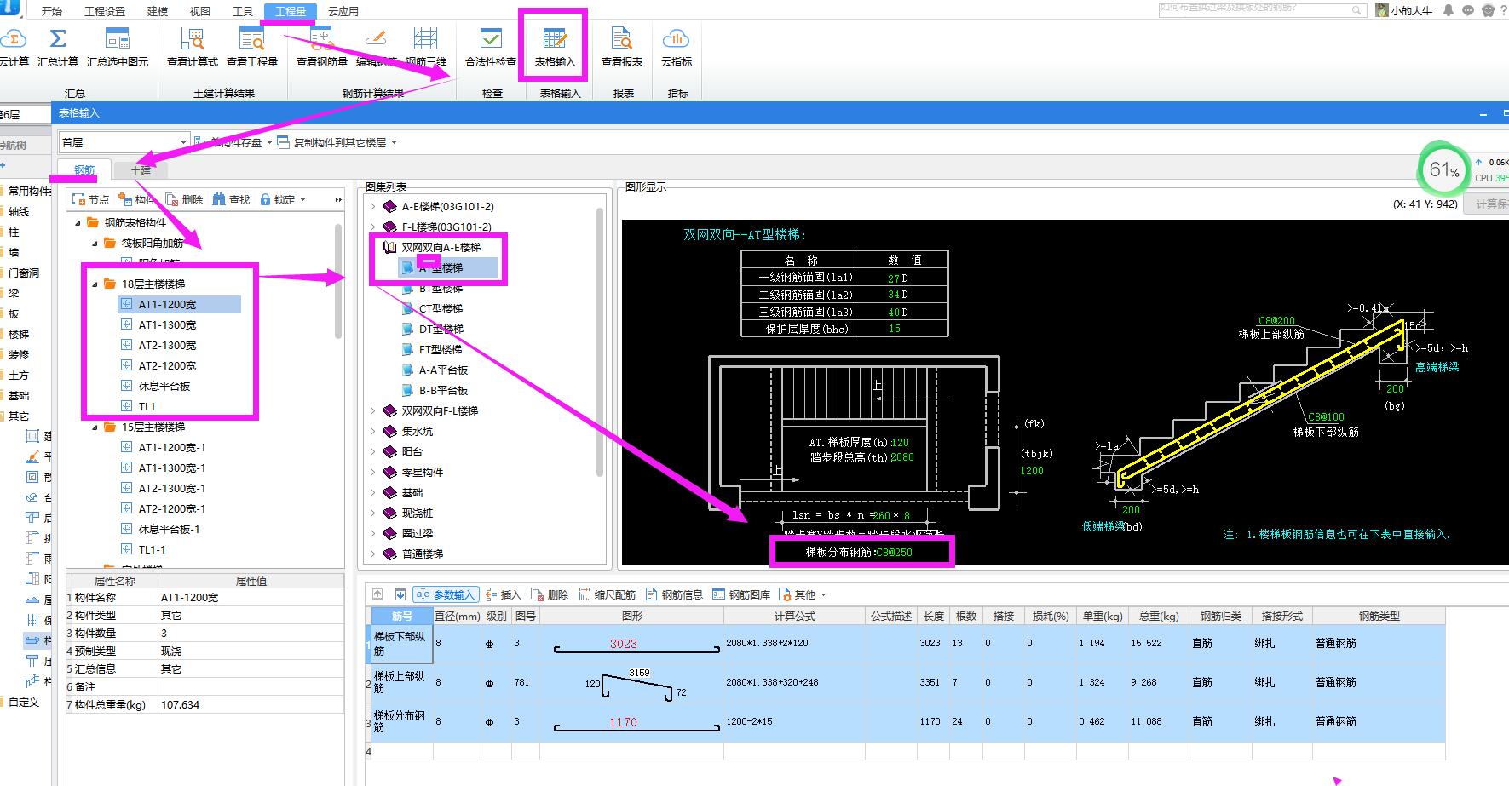Select AT1-1200宽-1 component
Viewport: 1509px width, 786px height.
(172, 447)
